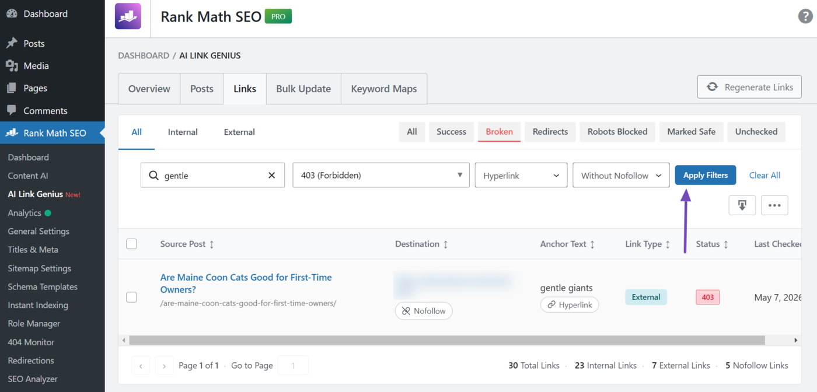This screenshot has height=392, width=817.
Task: Open 404 Monitor in sidebar
Action: [31, 342]
